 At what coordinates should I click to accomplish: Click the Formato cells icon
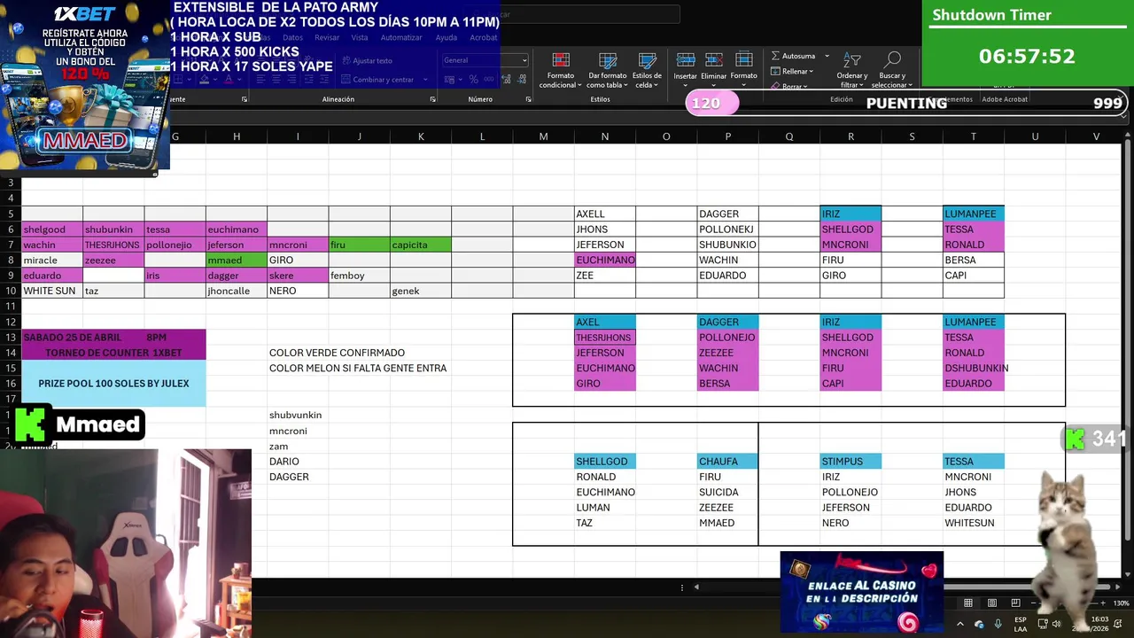pos(744,59)
